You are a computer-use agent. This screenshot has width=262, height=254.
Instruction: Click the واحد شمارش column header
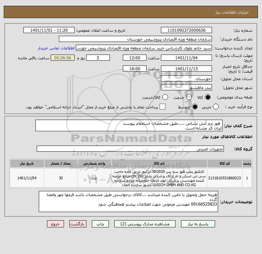click(x=94, y=163)
